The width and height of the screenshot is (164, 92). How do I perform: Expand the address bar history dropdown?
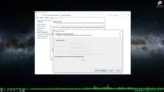point(109,15)
